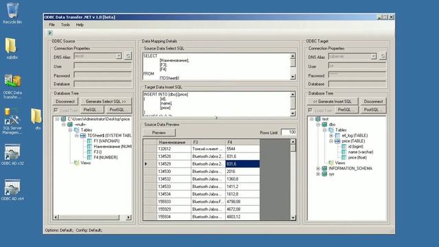Open the Tools menu
The image size is (439, 247).
(x=65, y=25)
